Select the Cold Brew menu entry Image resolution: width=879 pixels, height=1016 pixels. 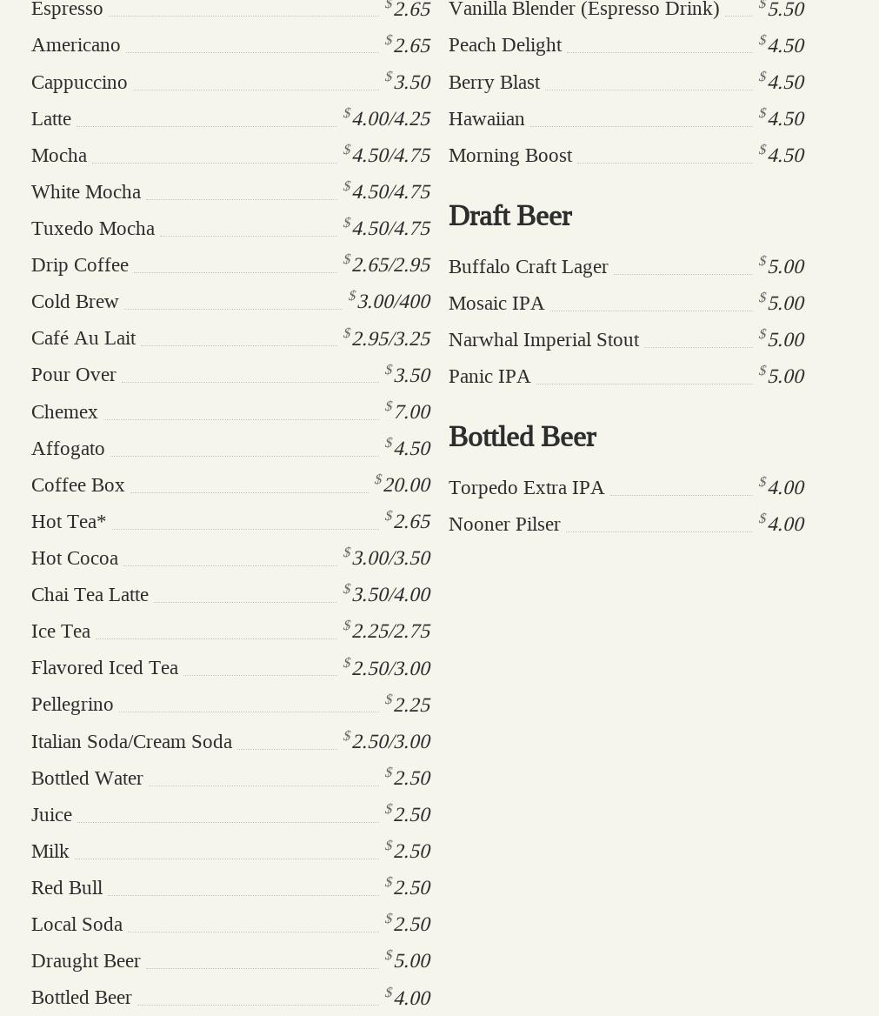click(75, 301)
